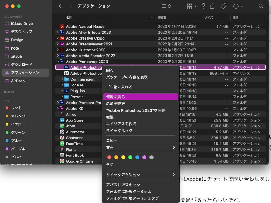Expand the Adobe Illustrator 2023 folder
271x203 pixels.
tap(57, 50)
